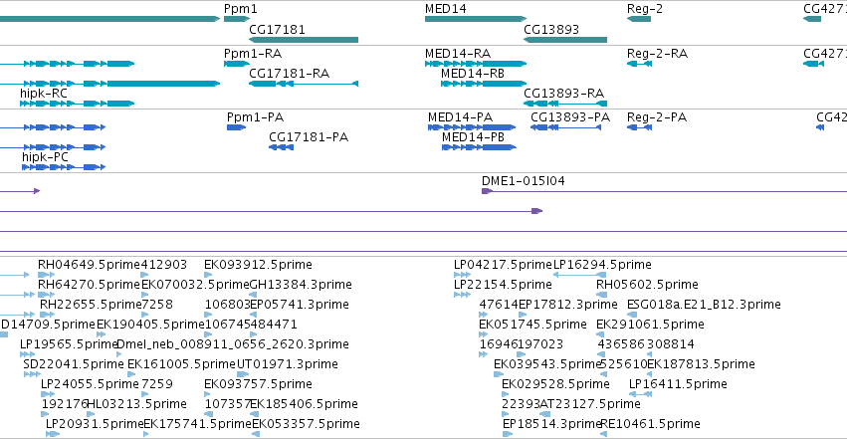Click EST LP04217.5prime
Viewport: 847px width, 439px height.
[503, 265]
